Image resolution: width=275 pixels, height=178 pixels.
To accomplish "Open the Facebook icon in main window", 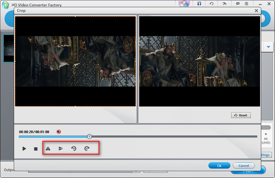I will point(199,4).
